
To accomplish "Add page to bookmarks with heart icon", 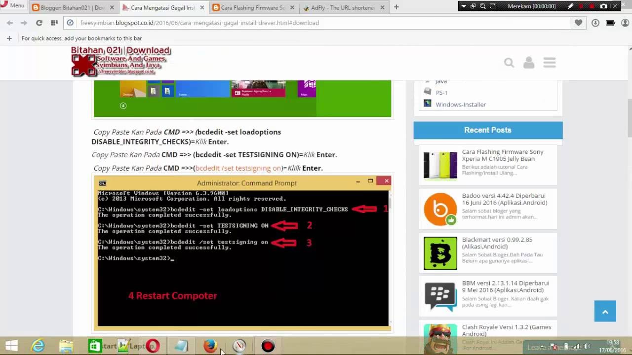I will (578, 23).
